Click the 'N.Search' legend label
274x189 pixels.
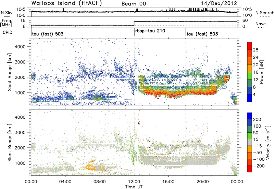coord(264,13)
